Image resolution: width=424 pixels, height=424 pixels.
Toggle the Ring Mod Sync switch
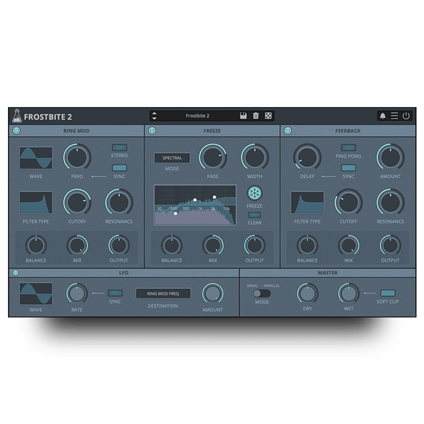pos(120,168)
